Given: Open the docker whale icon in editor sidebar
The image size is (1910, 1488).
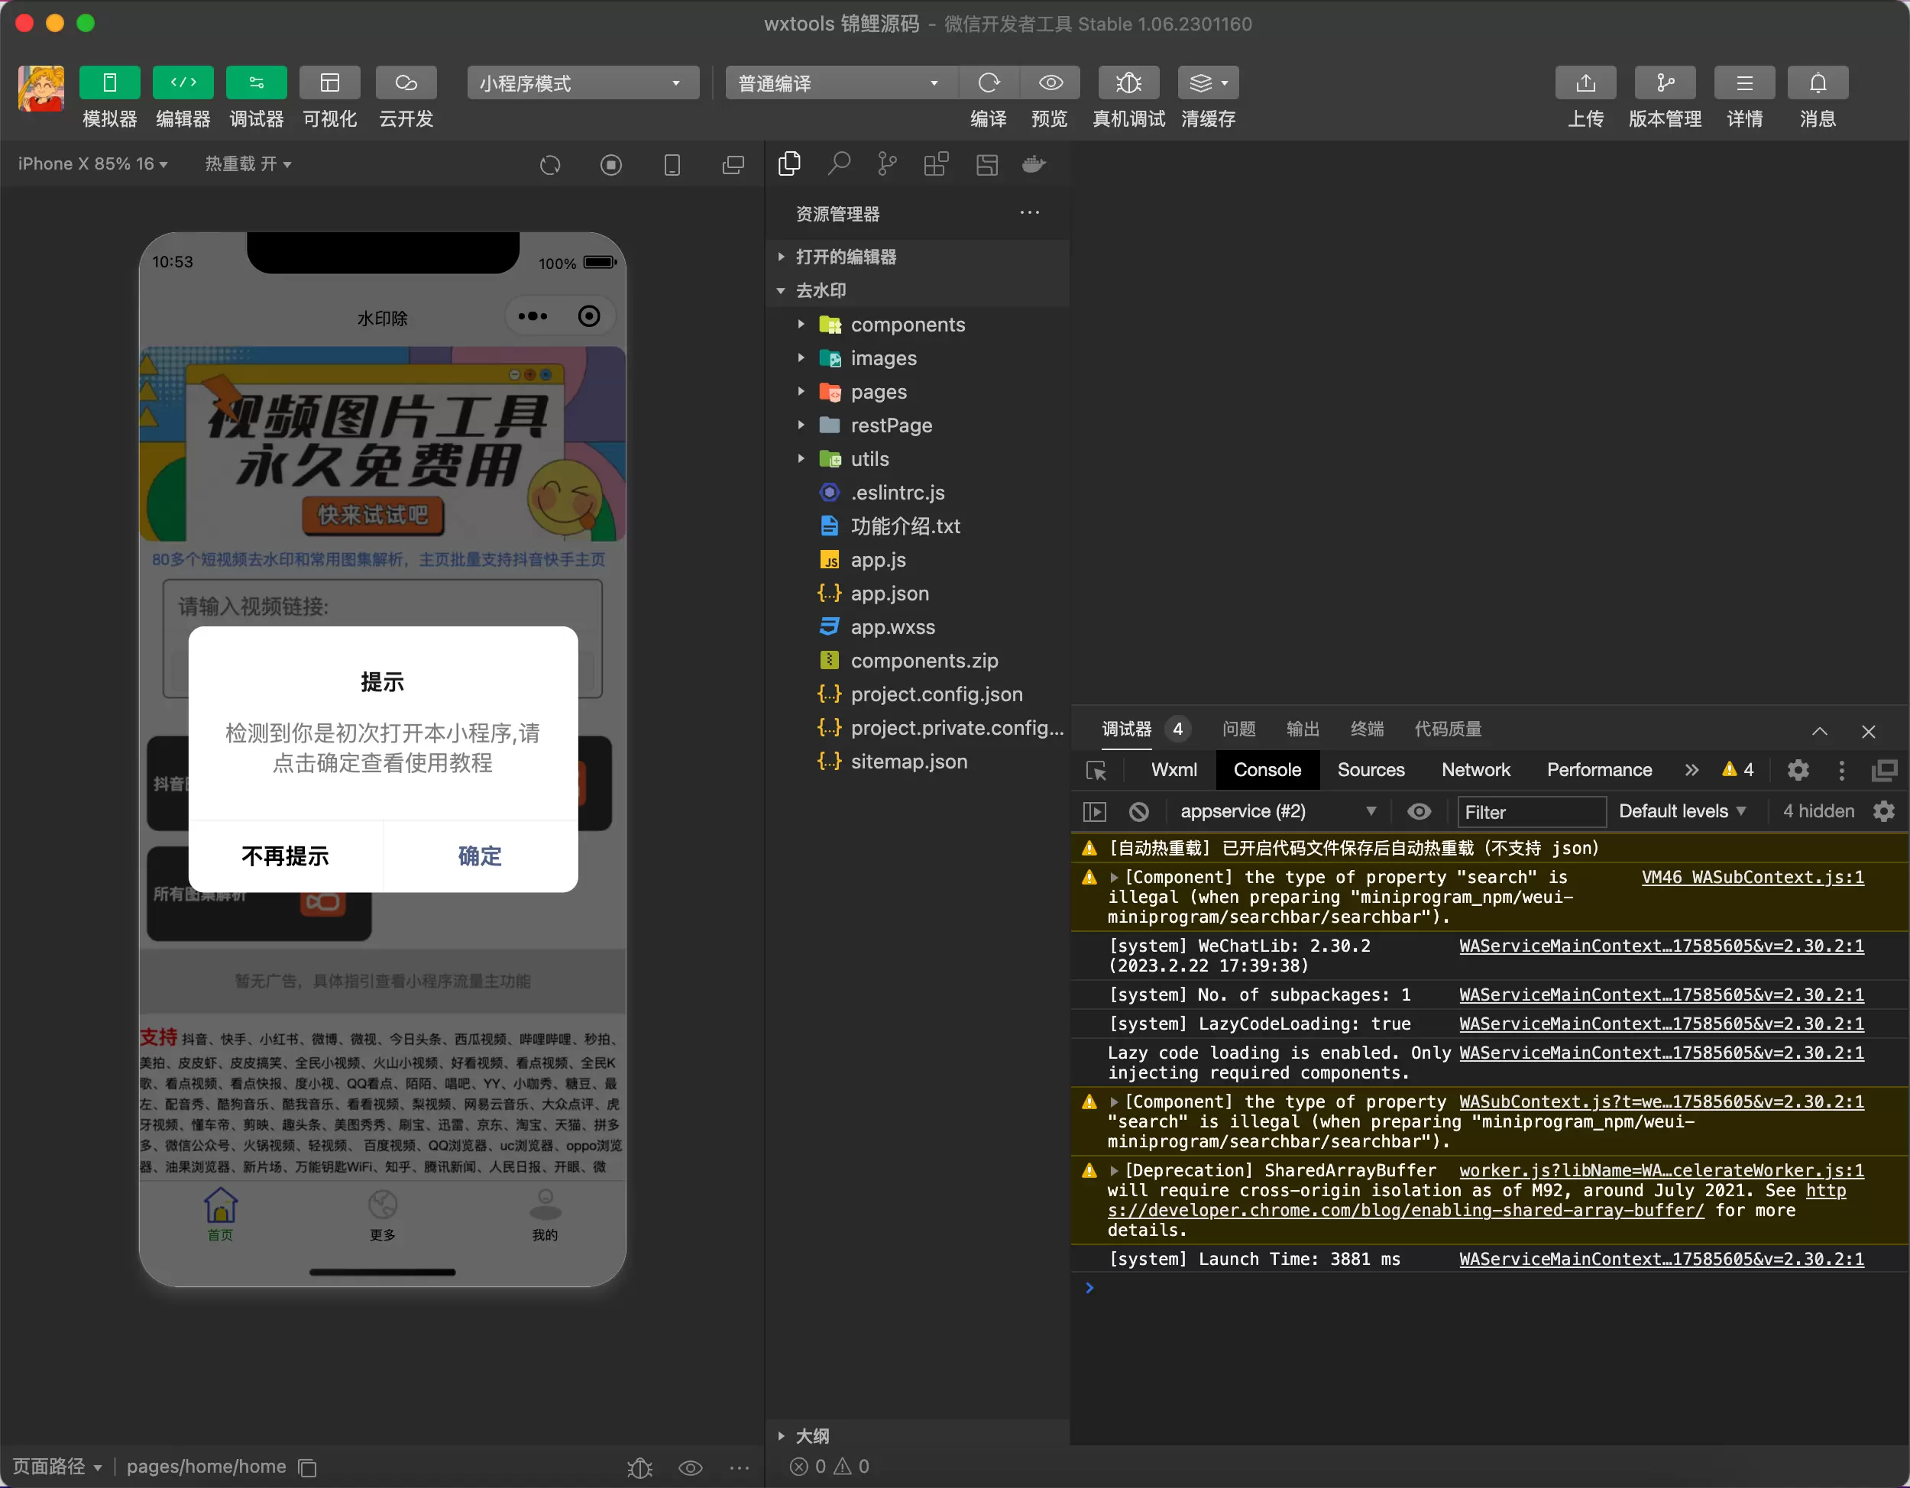Looking at the screenshot, I should click(1034, 163).
